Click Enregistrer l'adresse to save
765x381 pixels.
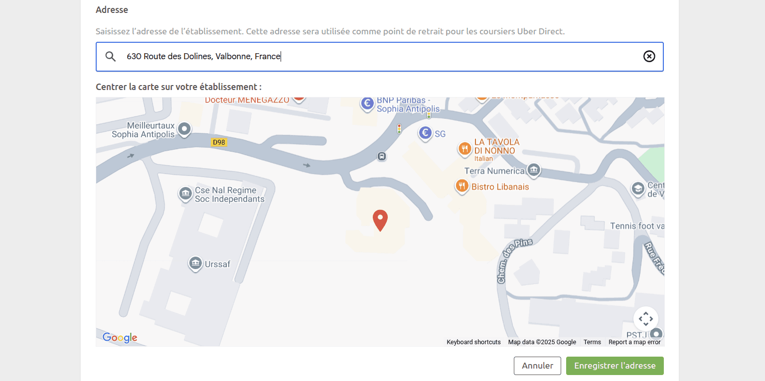click(614, 366)
